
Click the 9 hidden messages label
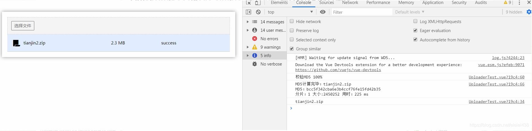pos(514,12)
